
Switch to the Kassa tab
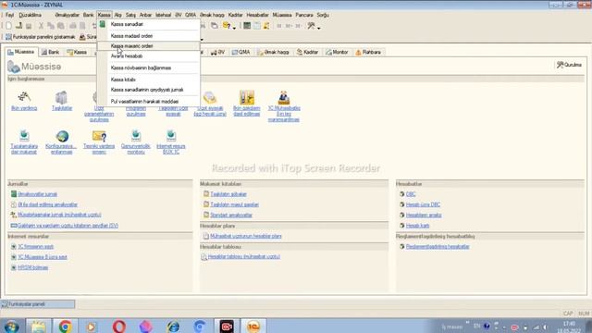pyautogui.click(x=77, y=52)
